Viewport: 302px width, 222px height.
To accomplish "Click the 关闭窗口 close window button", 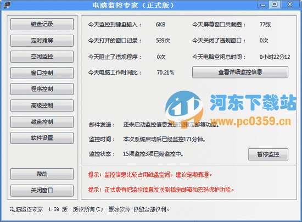I will 42,190.
